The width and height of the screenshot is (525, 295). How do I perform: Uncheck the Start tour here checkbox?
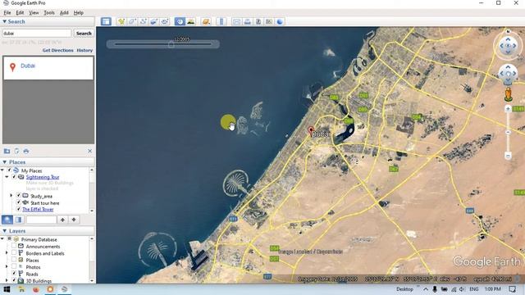click(x=19, y=202)
